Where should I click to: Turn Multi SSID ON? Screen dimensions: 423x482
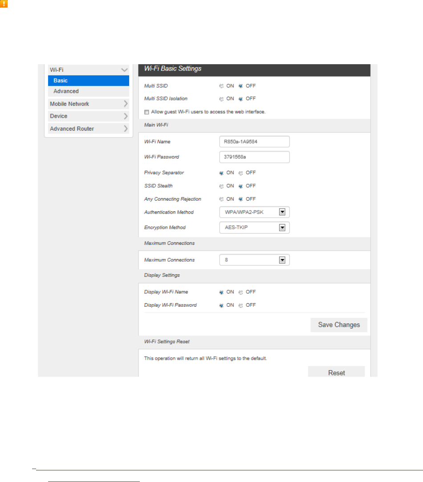tap(221, 86)
